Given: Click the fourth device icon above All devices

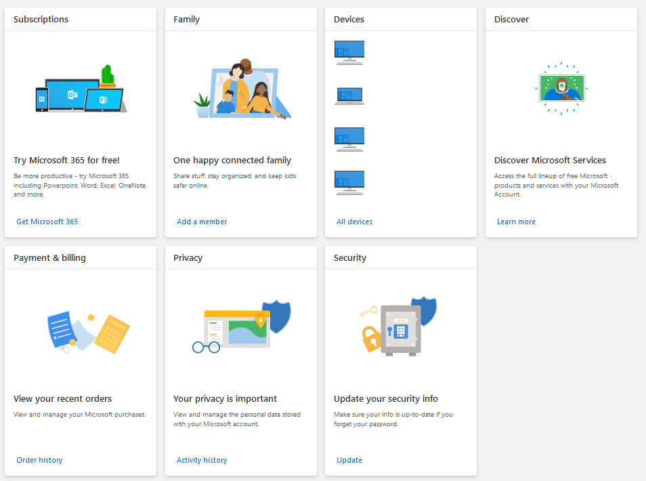Looking at the screenshot, I should click(349, 183).
